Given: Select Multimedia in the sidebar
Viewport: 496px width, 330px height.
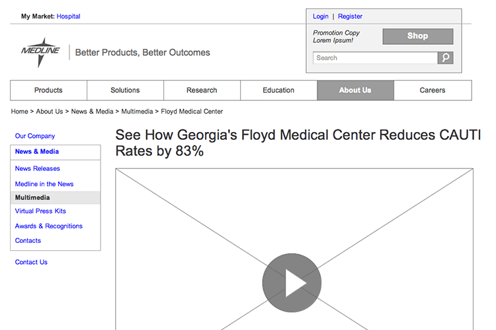Looking at the screenshot, I should pos(55,198).
